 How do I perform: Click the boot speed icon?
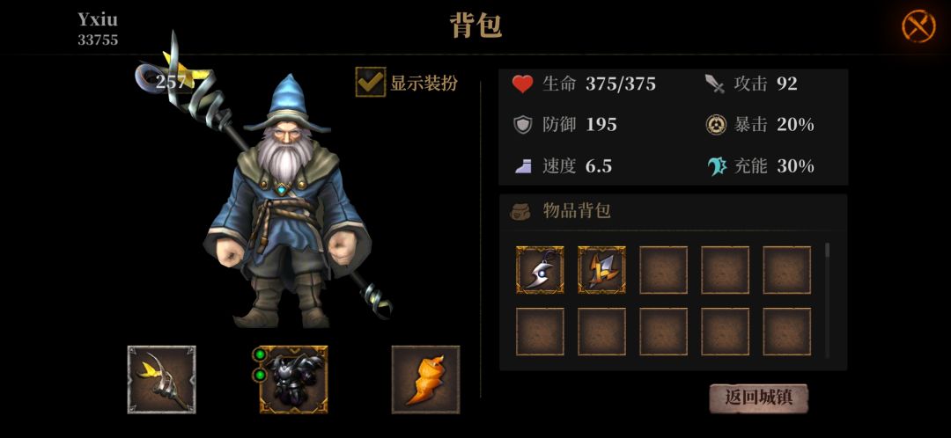click(x=523, y=166)
